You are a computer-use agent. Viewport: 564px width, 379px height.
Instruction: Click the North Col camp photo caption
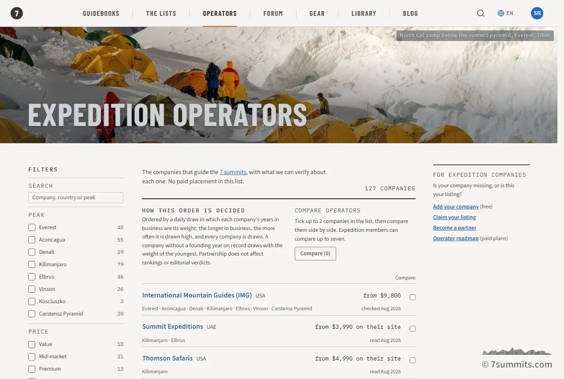(x=475, y=35)
